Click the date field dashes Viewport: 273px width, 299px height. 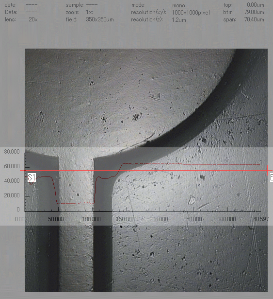[32, 4]
